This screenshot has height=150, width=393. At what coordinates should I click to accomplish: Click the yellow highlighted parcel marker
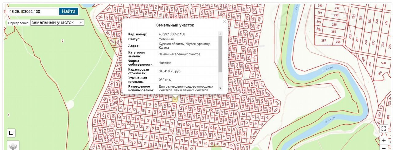pos(175,98)
